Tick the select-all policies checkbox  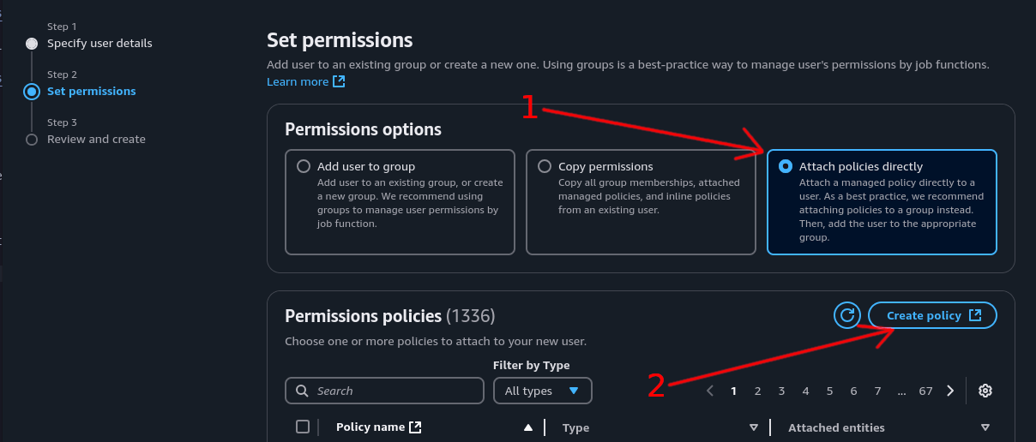(x=302, y=427)
